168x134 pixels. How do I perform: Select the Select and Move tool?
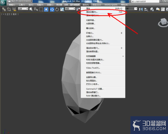(x=52, y=9)
